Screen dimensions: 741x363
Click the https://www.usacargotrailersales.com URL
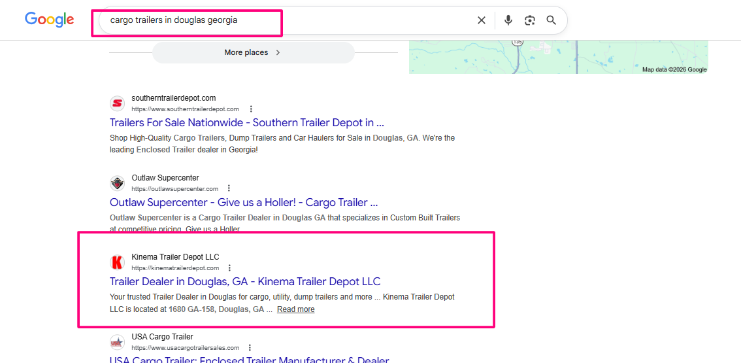[x=186, y=347]
